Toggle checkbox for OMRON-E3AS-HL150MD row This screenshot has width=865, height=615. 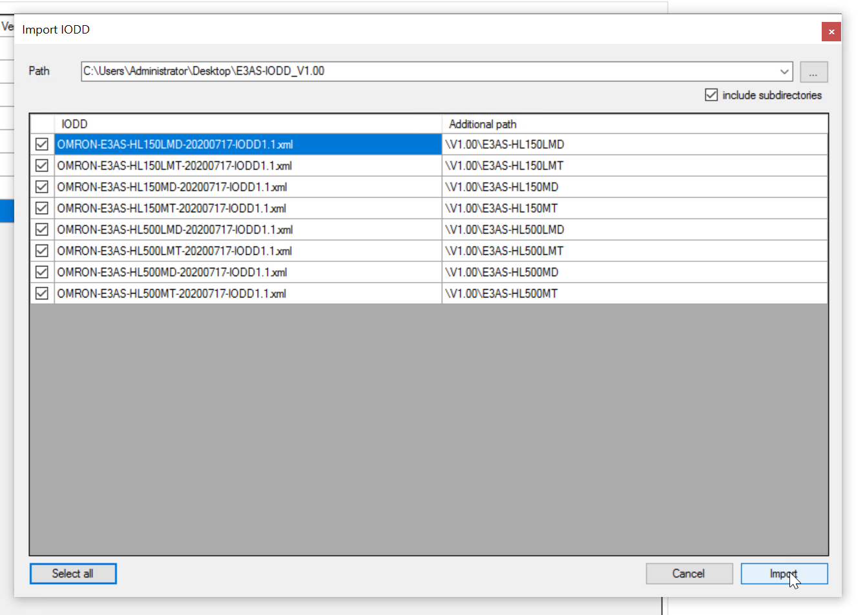[x=42, y=187]
